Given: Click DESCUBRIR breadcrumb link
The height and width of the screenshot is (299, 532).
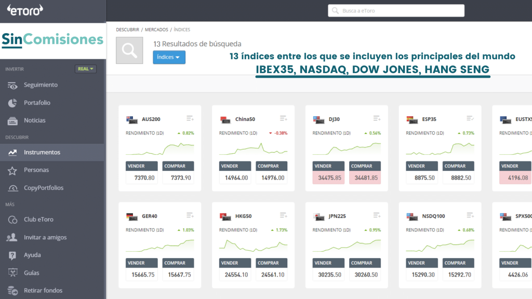Looking at the screenshot, I should coord(128,30).
